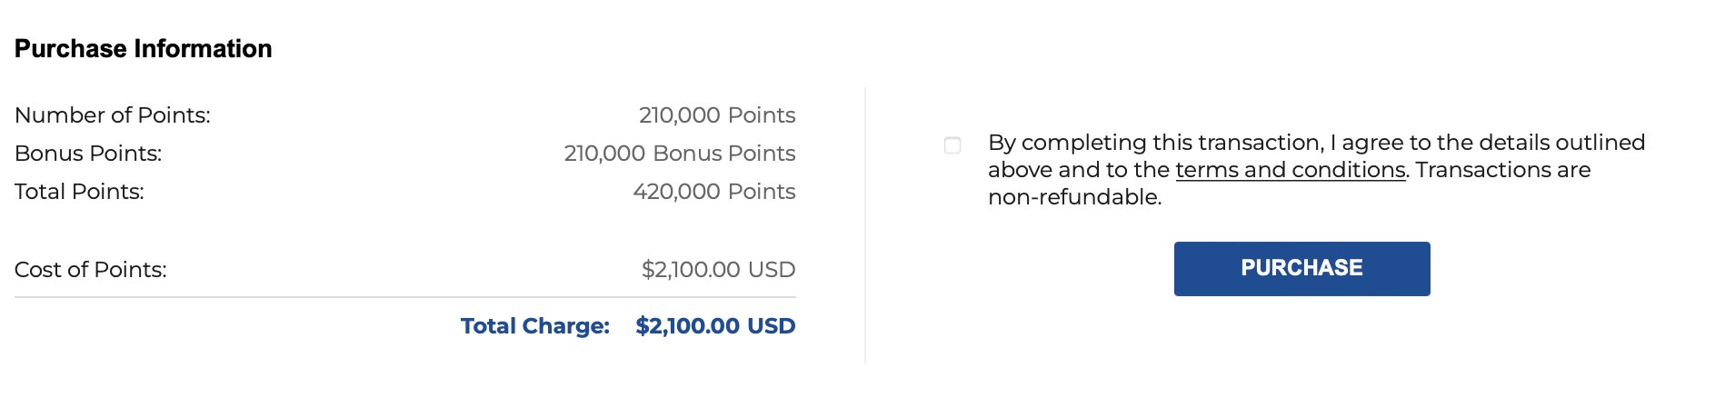Click the Bonus Points label

coord(88,154)
